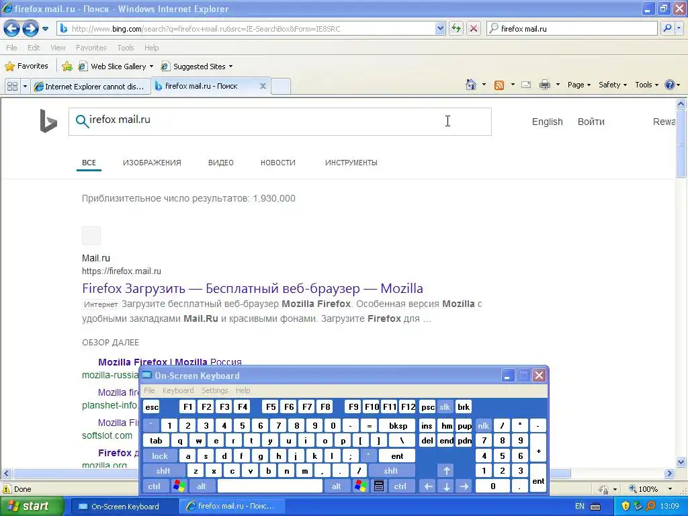Click the vertical scrollbar down arrow
Screen dimensions: 688x516
click(681, 462)
